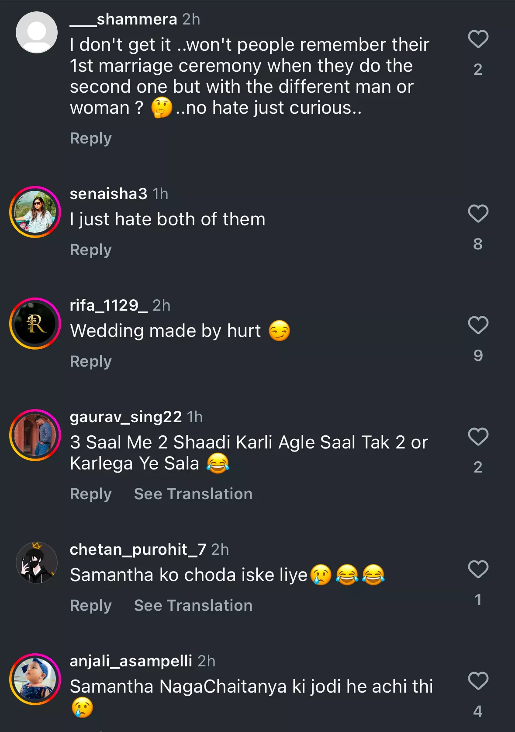Image resolution: width=515 pixels, height=732 pixels.
Task: Reply to gaurav_sing22's comment
Action: point(91,494)
